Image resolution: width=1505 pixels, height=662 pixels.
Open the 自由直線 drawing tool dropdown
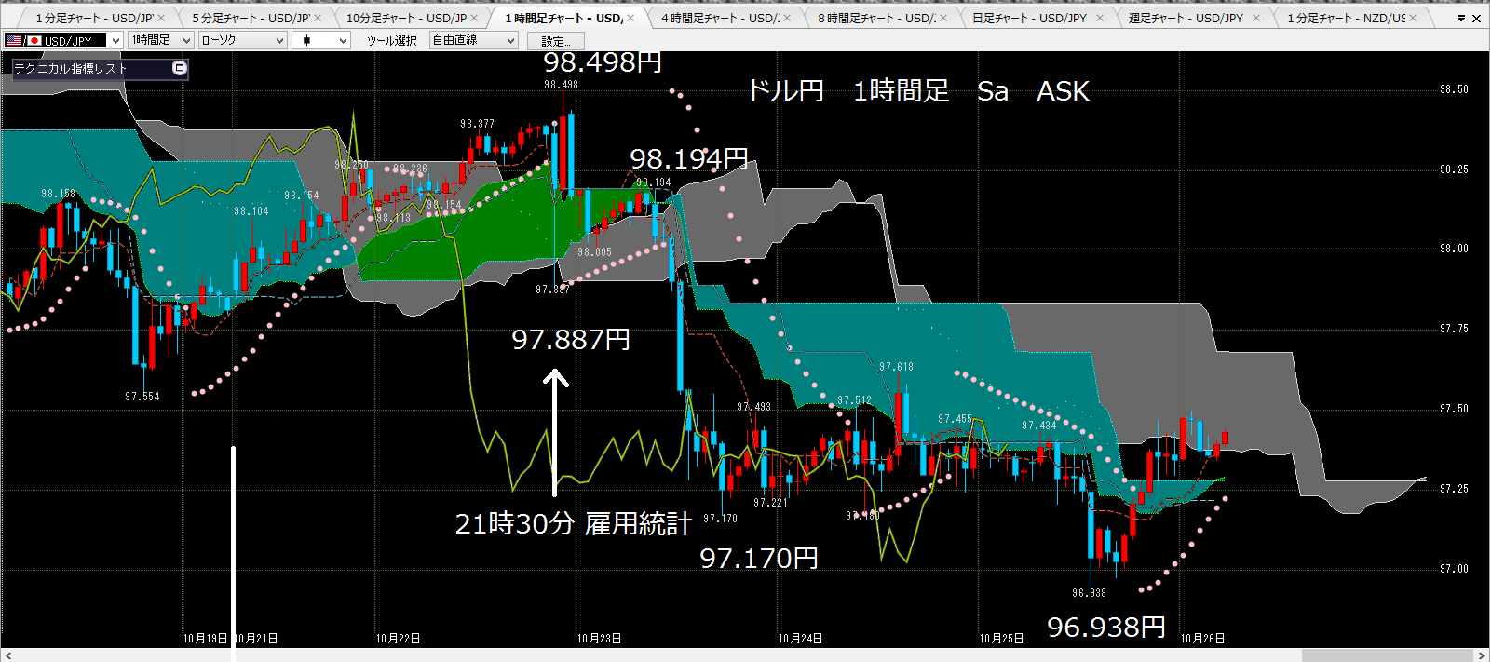click(x=473, y=40)
